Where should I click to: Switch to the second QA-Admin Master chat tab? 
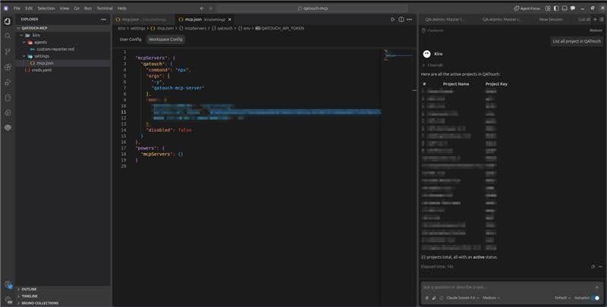pyautogui.click(x=502, y=20)
